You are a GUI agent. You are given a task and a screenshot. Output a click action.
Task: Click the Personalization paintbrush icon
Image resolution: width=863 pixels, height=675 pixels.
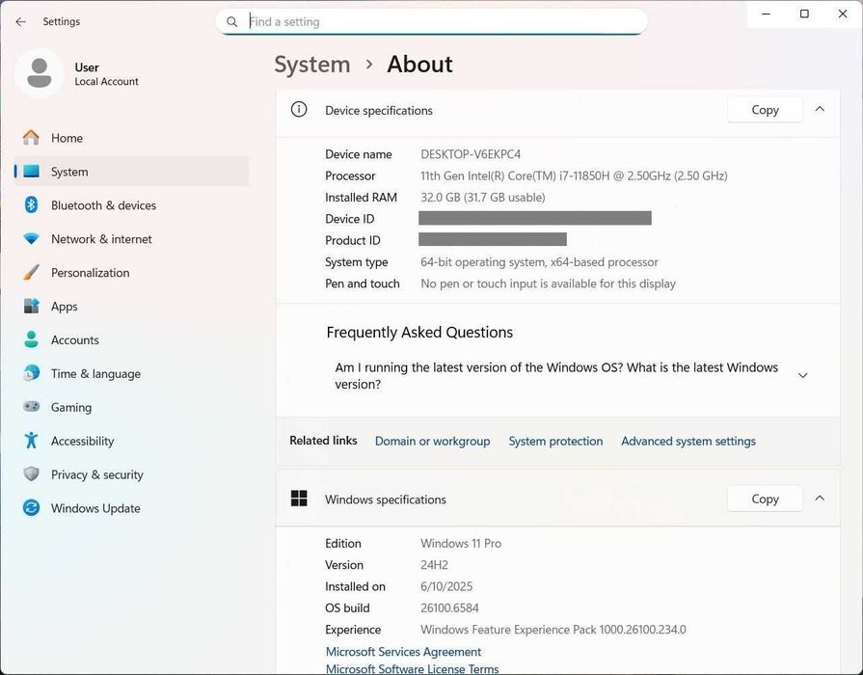point(32,273)
